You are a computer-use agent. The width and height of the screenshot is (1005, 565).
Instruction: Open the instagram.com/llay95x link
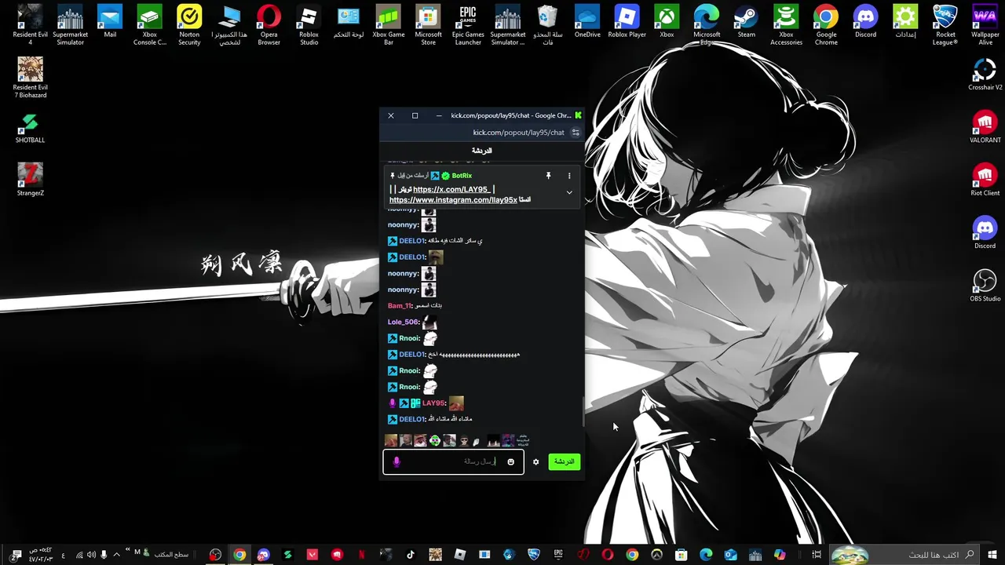point(453,200)
